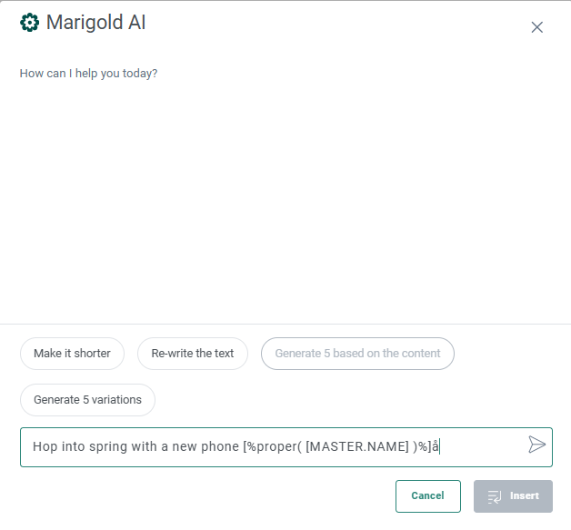
Task: Click the Marigold AI flower logo icon
Action: 30,23
